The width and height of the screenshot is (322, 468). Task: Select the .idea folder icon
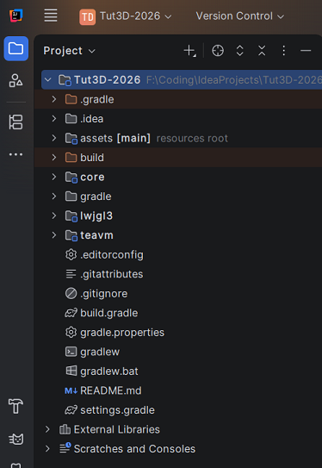[x=71, y=118]
